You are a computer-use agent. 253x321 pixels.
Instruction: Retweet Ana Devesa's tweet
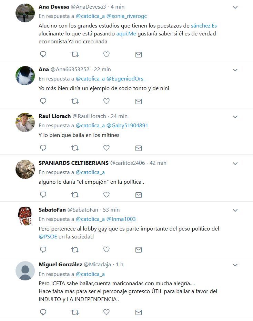[x=75, y=54]
